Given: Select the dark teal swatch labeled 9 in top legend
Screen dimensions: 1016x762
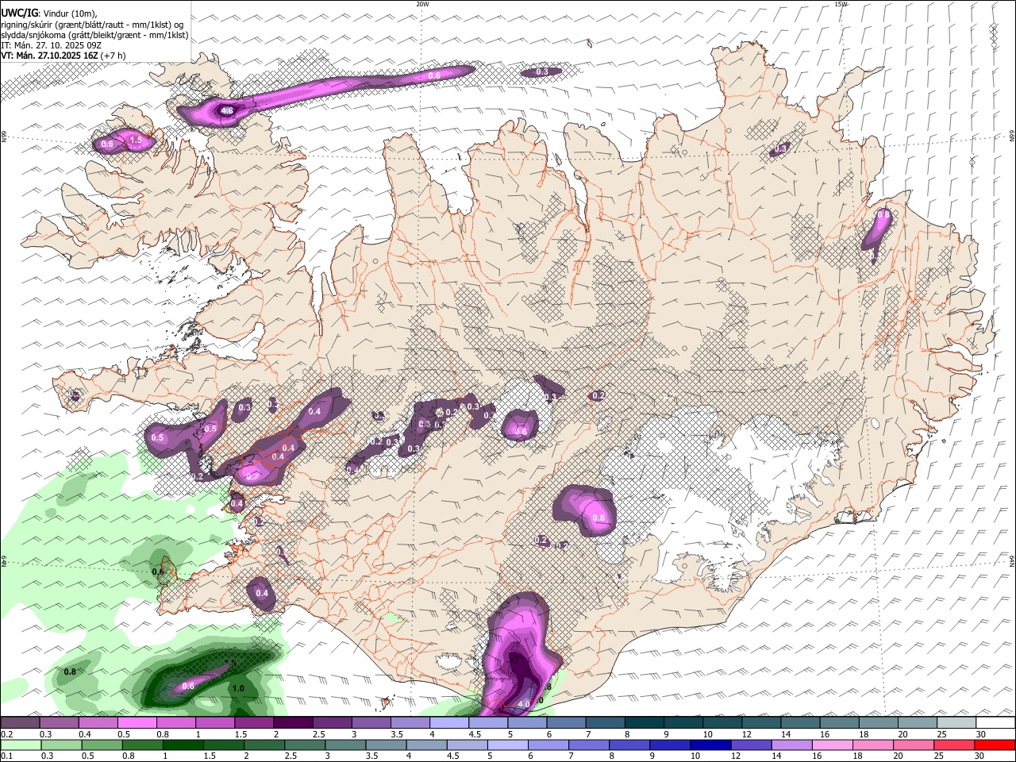Looking at the screenshot, I should (683, 723).
